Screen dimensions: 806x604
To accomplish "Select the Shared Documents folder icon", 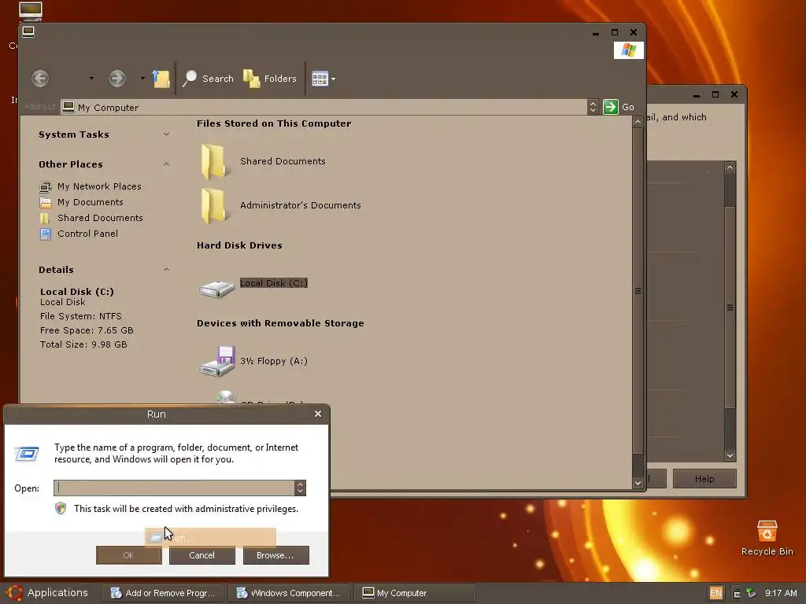I will click(x=214, y=161).
